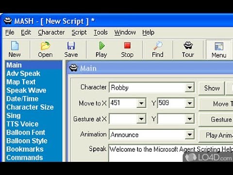Select Character Size in the sidebar

click(34, 107)
